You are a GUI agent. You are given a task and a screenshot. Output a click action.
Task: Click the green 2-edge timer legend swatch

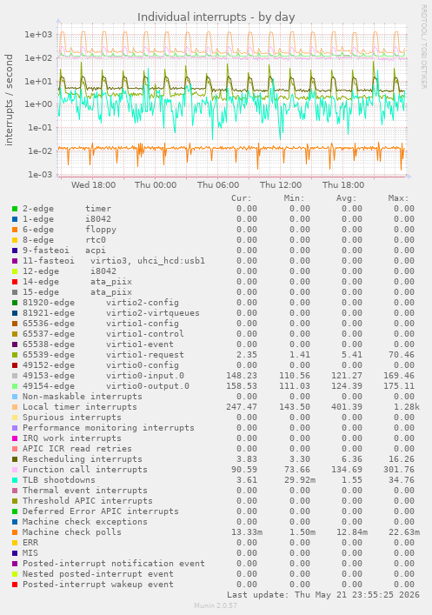point(15,209)
